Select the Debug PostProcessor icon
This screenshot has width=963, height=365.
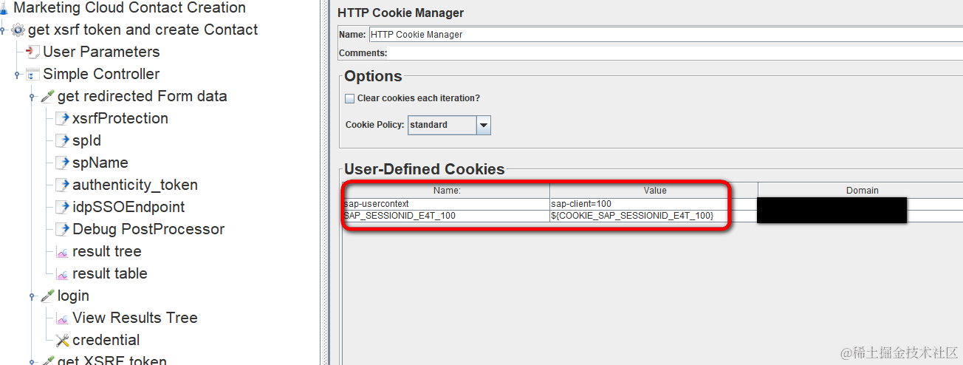point(62,230)
